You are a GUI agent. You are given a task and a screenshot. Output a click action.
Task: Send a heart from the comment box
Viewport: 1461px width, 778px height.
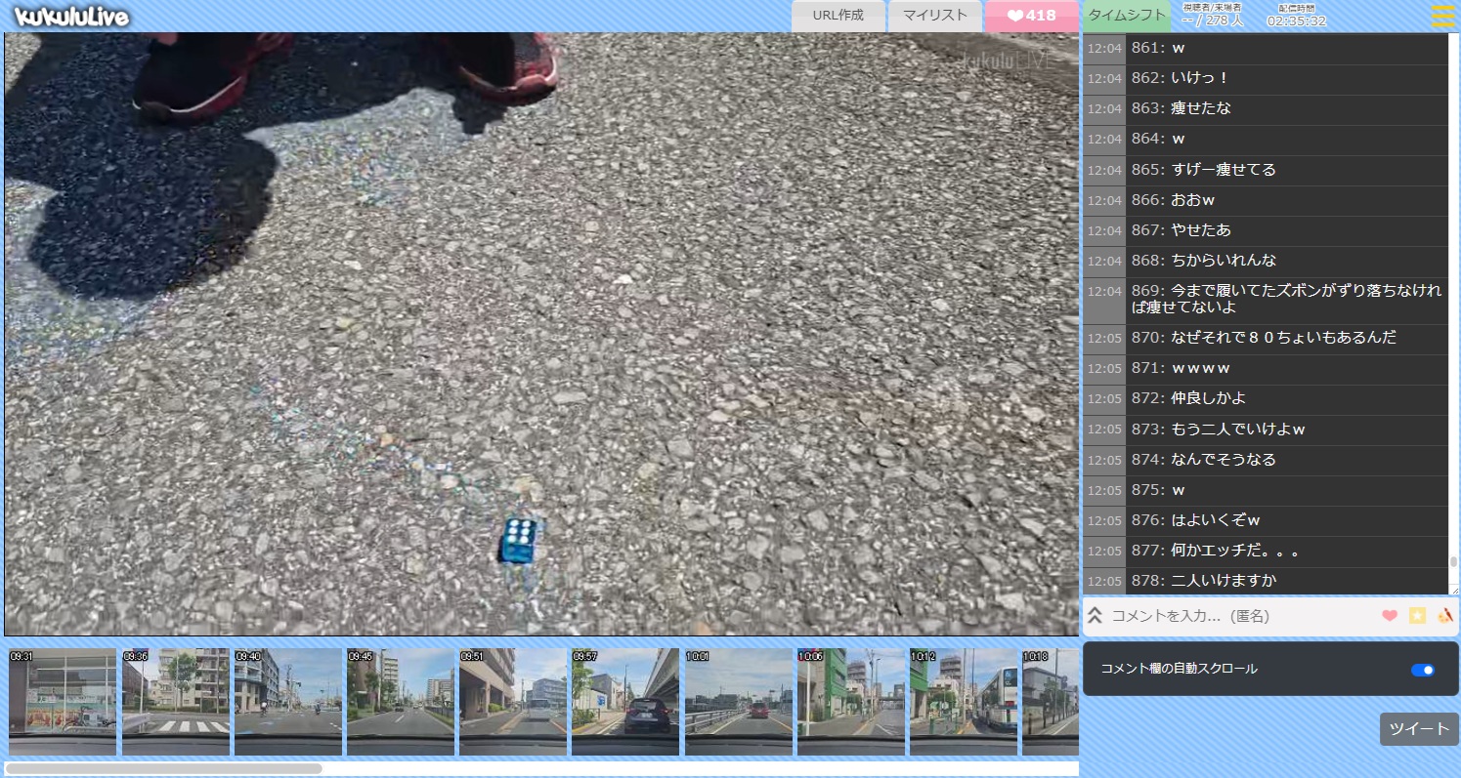[x=1389, y=616]
